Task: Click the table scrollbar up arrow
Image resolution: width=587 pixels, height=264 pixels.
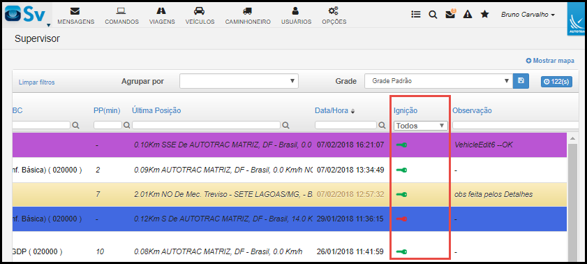Action: click(x=572, y=138)
